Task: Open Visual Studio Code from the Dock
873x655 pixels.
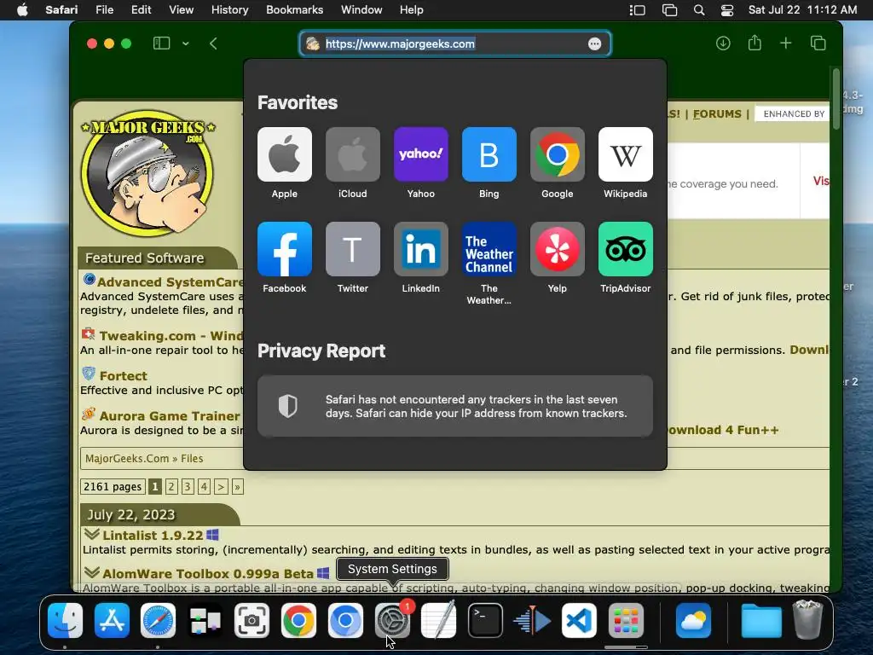Action: click(579, 620)
